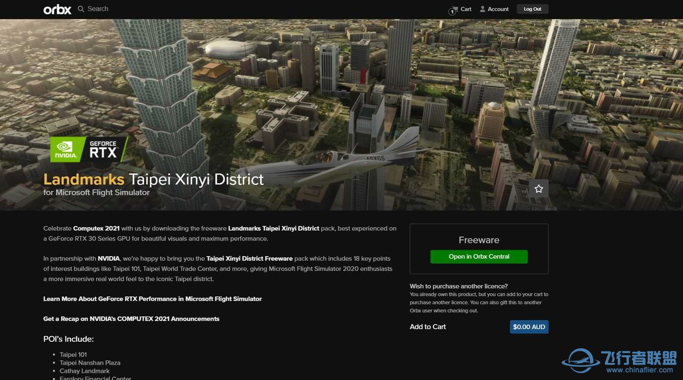Click the Add to Cart label

pyautogui.click(x=428, y=327)
